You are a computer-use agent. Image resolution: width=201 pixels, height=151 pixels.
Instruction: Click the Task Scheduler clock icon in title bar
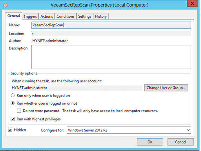5,5
